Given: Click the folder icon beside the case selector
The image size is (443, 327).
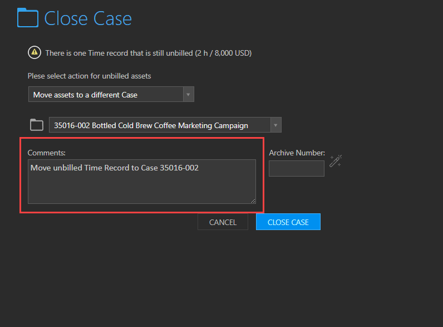Looking at the screenshot, I should 37,125.
